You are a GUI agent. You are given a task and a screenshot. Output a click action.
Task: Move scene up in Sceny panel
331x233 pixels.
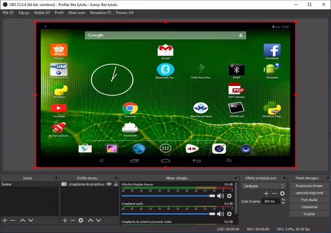tap(23, 220)
